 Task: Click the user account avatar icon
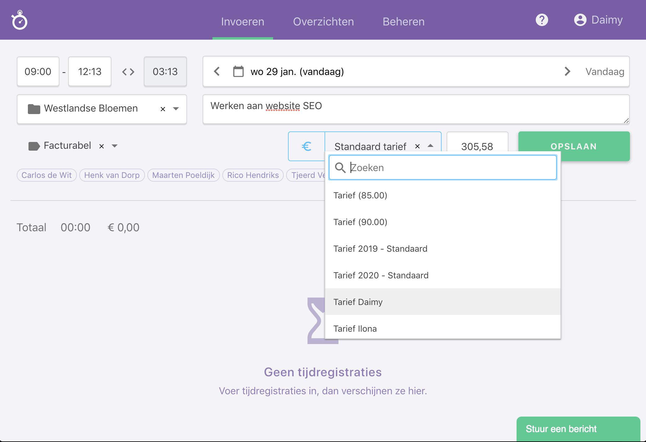coord(580,20)
